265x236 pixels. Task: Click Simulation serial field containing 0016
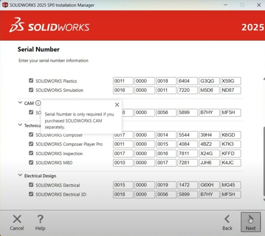point(123,90)
